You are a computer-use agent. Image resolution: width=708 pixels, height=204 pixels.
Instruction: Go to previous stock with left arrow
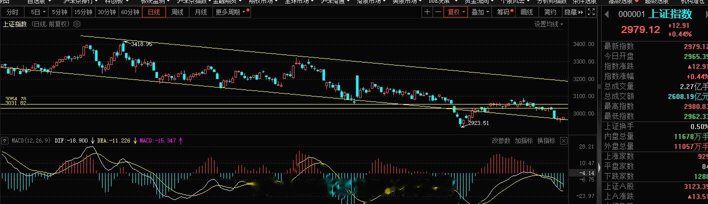(x=607, y=14)
